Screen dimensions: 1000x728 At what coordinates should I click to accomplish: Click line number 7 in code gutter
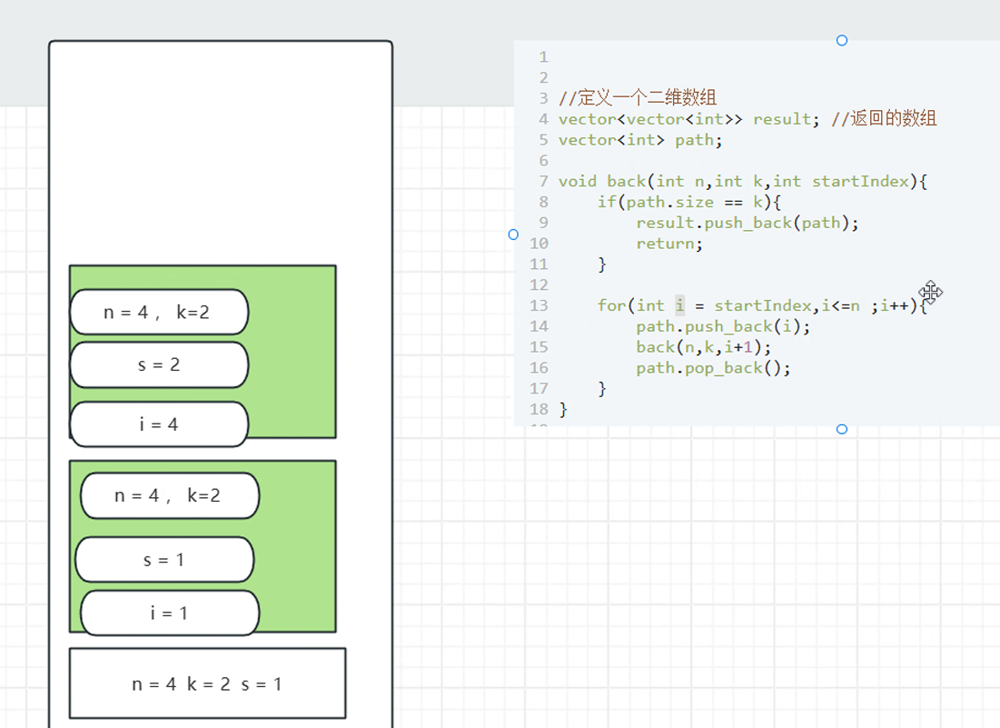click(543, 181)
